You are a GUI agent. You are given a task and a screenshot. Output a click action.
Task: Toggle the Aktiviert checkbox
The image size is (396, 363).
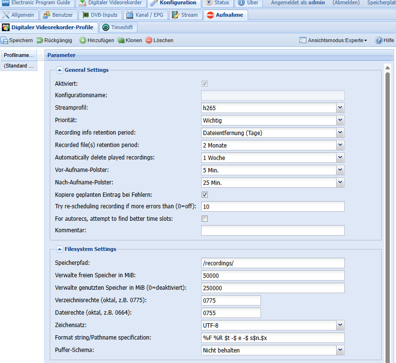(204, 83)
